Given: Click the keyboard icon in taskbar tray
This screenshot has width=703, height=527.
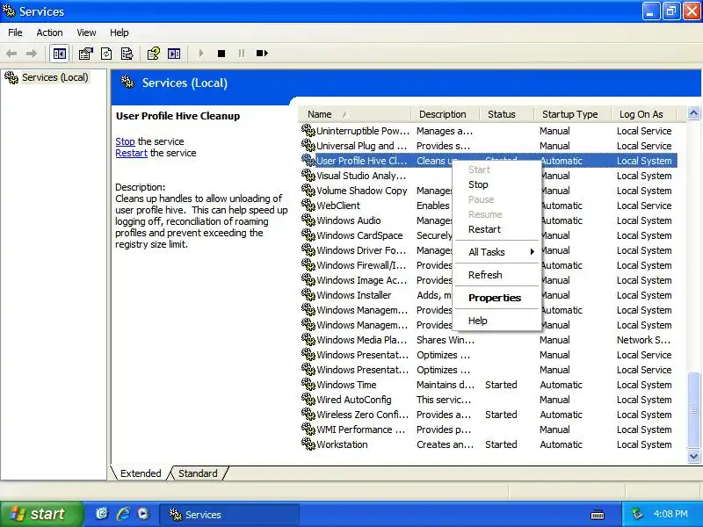Looking at the screenshot, I should pyautogui.click(x=598, y=515).
